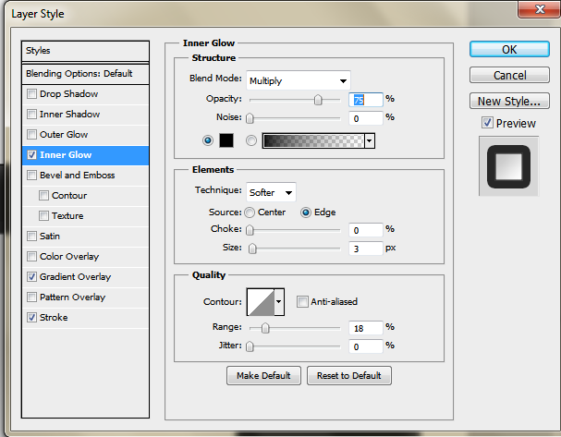
Task: Open the Technique dropdown
Action: click(271, 192)
